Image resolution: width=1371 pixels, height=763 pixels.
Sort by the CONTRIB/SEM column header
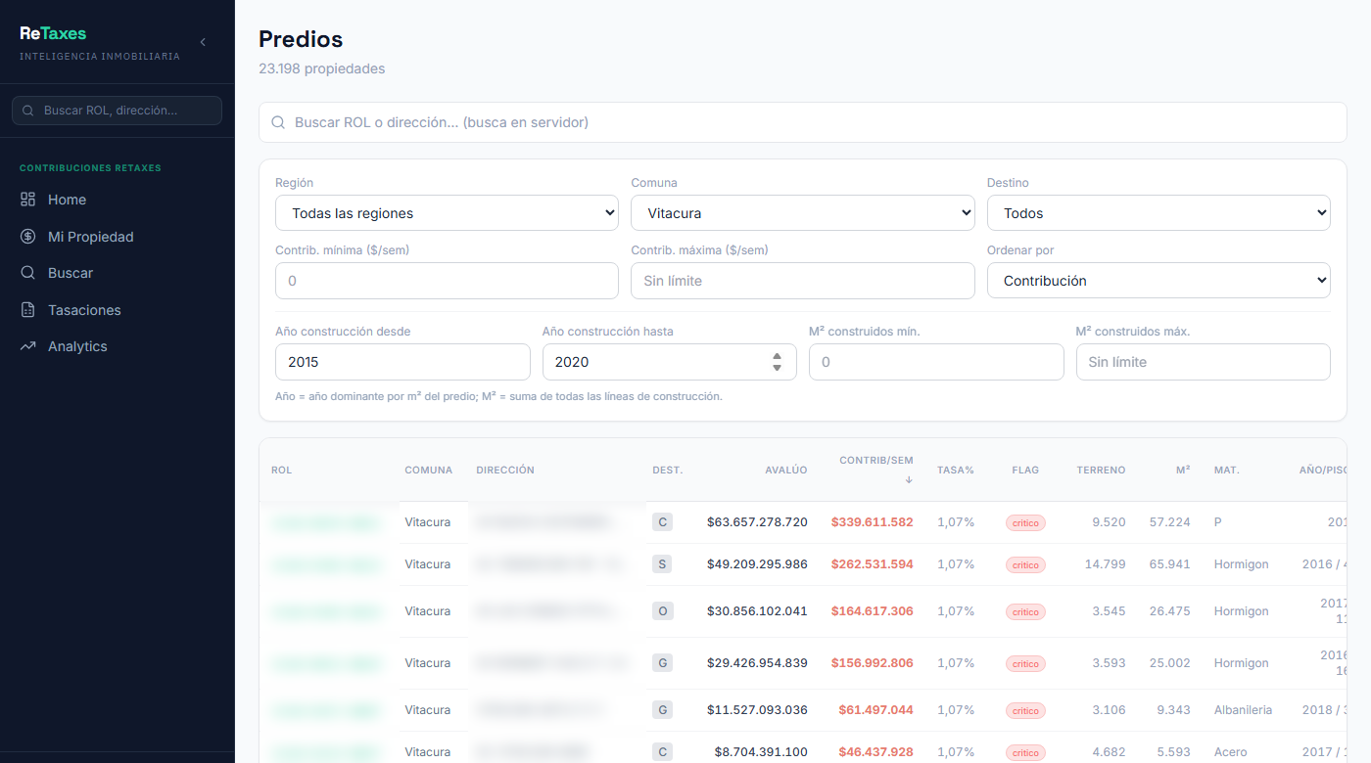click(876, 461)
